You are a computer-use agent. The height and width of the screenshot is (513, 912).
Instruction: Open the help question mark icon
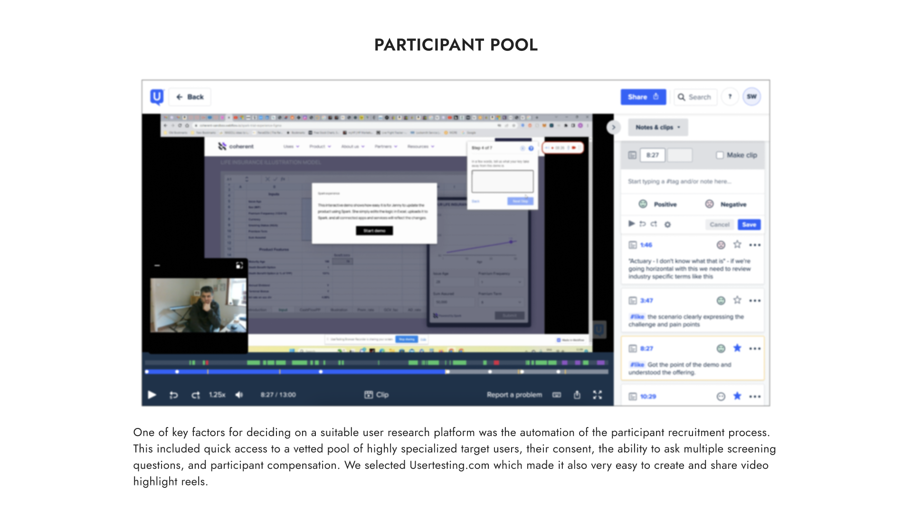coord(730,96)
